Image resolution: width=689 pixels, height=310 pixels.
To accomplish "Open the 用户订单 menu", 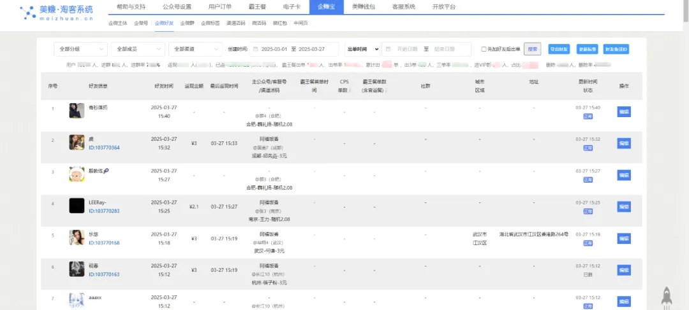I will pos(220,7).
